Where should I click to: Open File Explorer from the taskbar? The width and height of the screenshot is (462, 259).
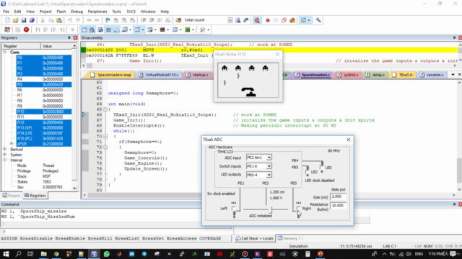[43, 254]
